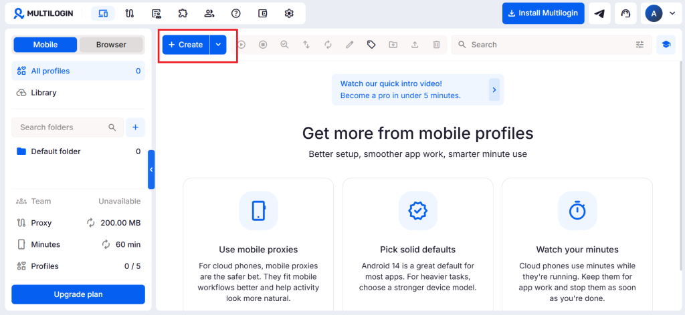This screenshot has height=315, width=685.
Task: Expand the Create button dropdown arrow
Action: point(219,45)
